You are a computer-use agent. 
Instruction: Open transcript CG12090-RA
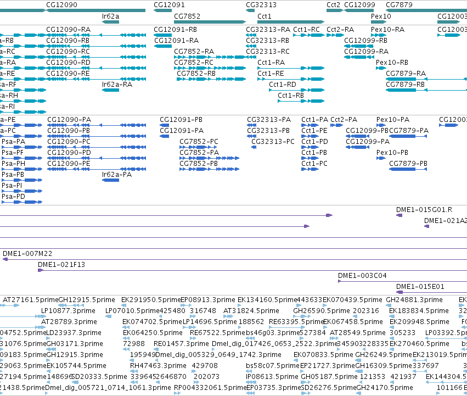(x=96, y=35)
